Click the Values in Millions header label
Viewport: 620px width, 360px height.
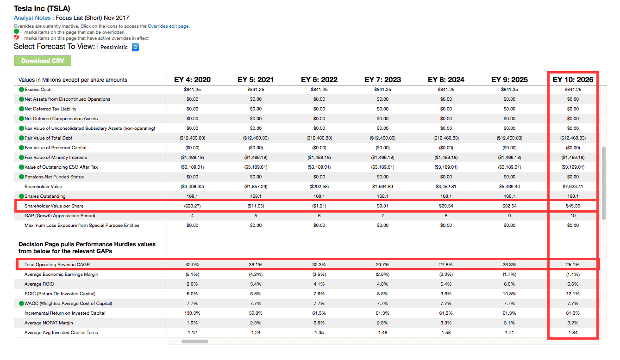click(73, 80)
